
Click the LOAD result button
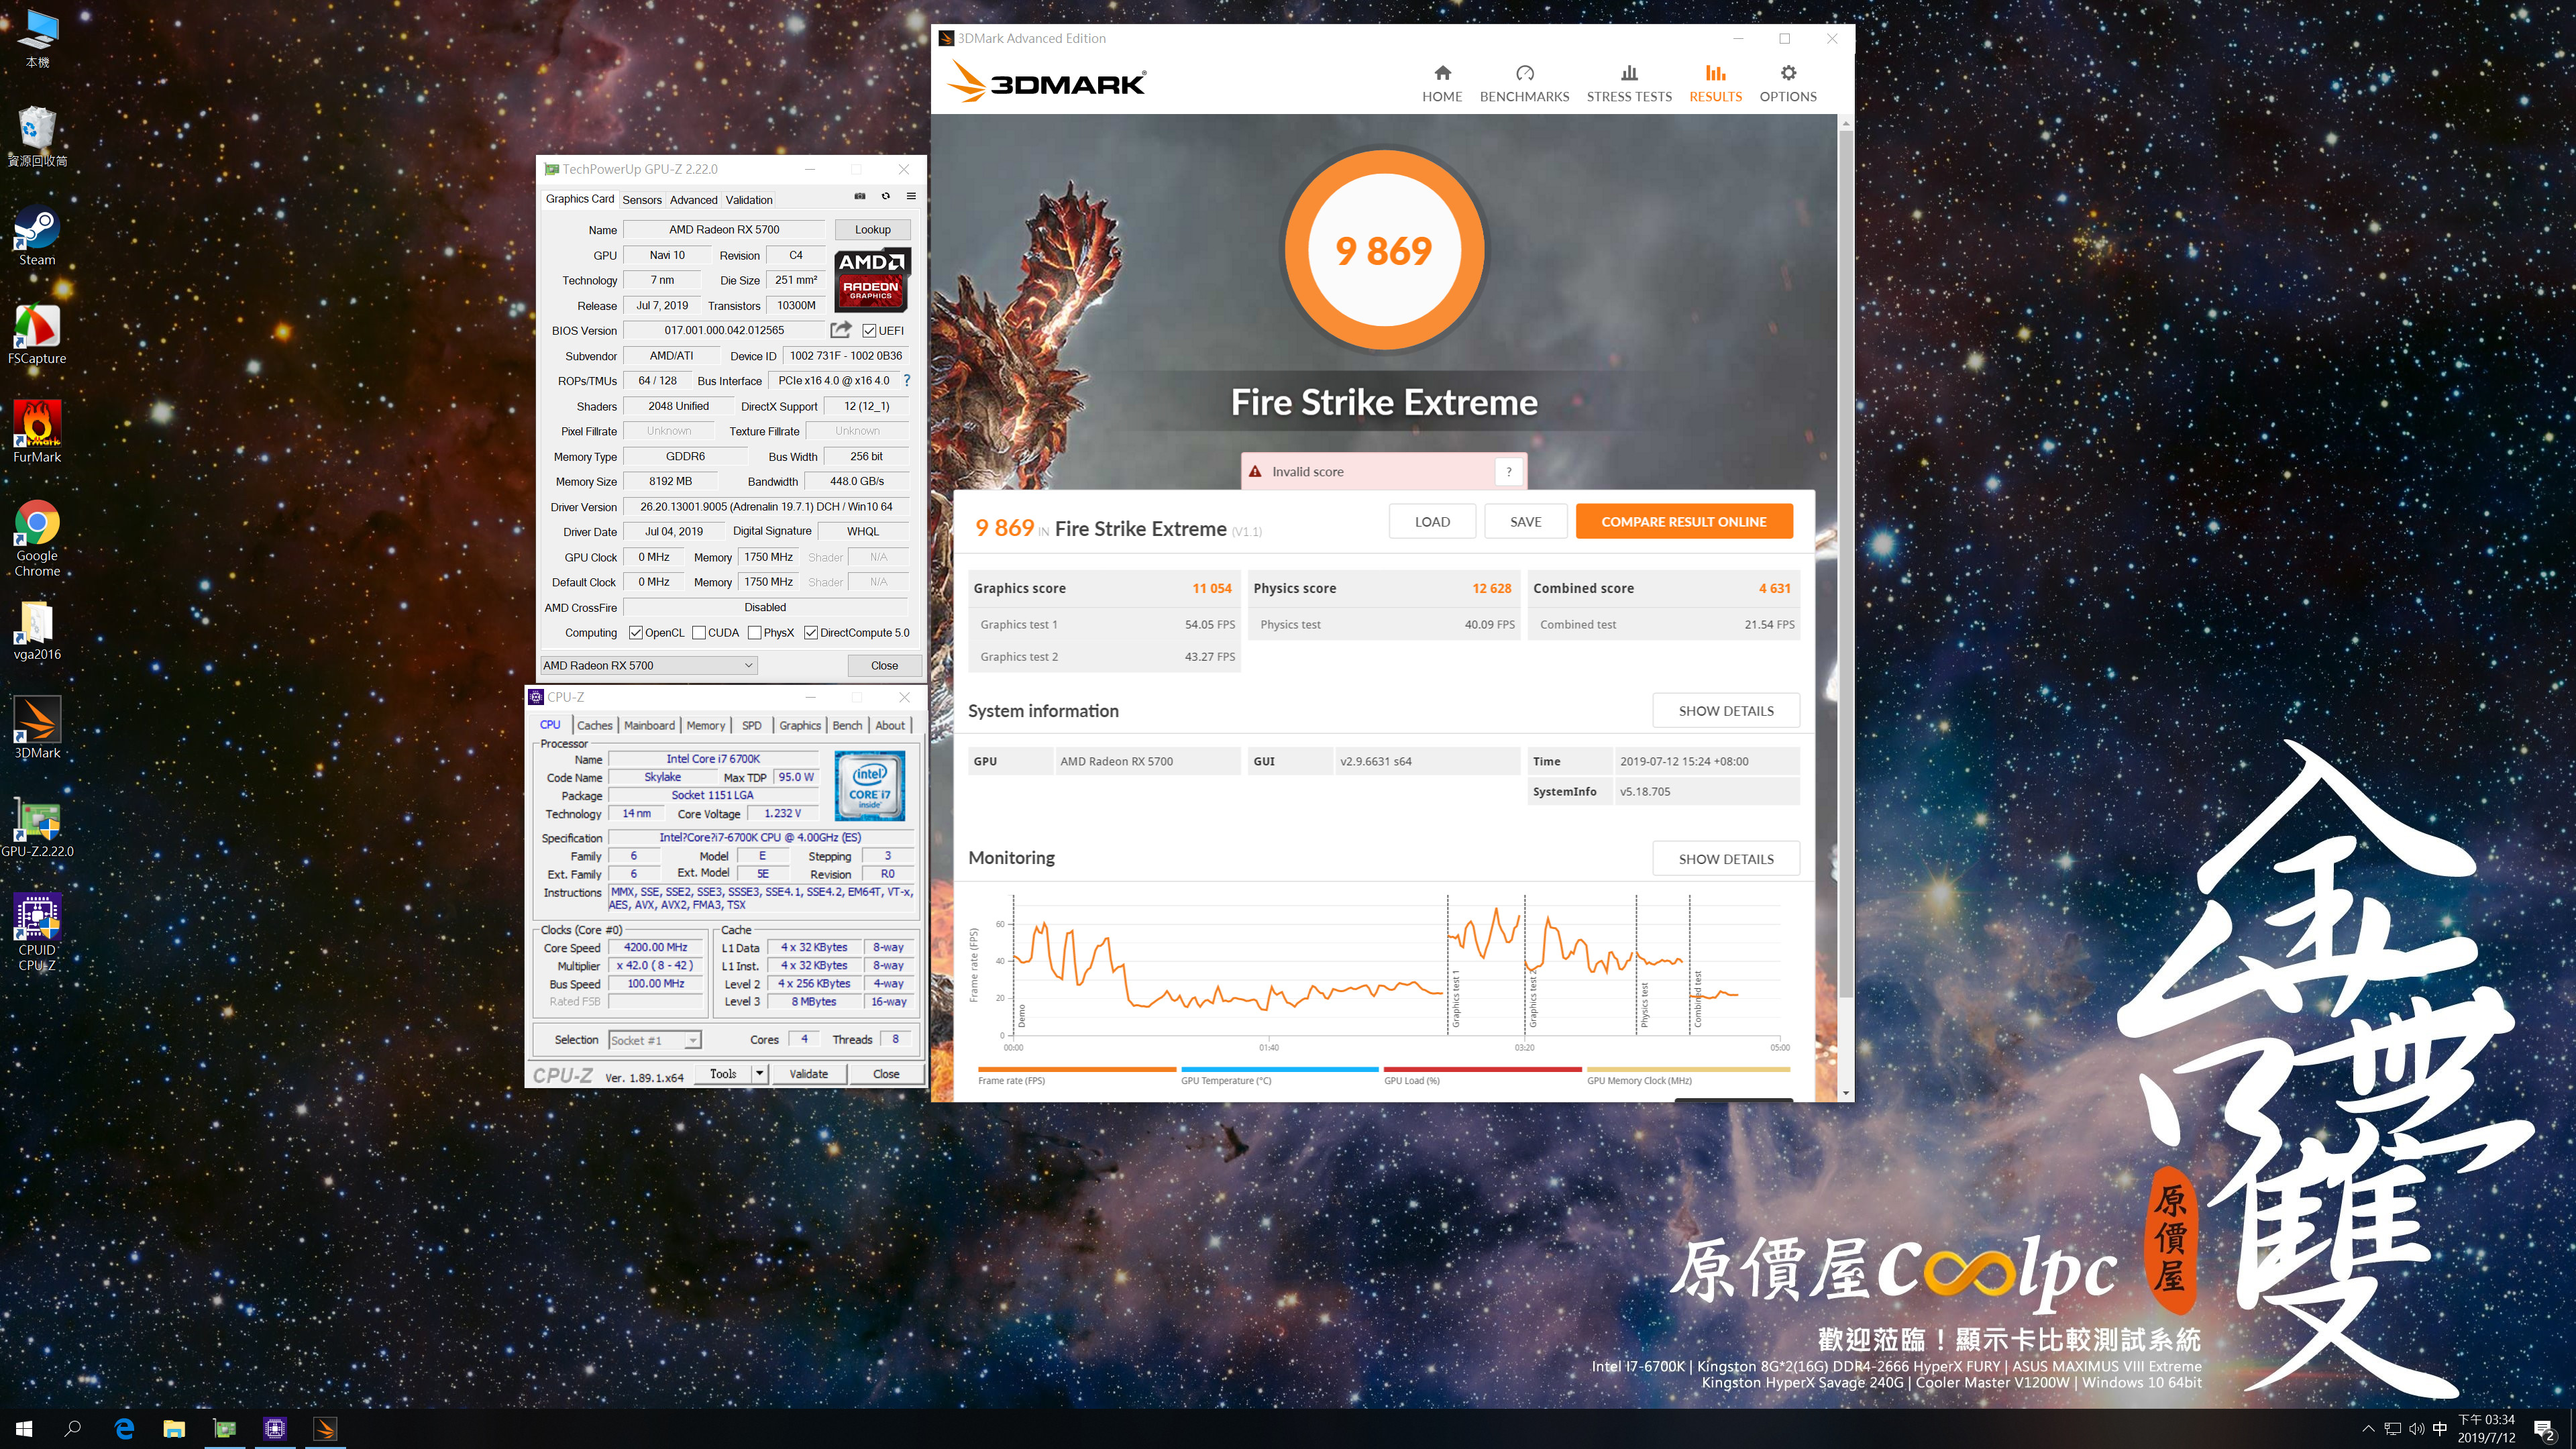[x=1432, y=521]
